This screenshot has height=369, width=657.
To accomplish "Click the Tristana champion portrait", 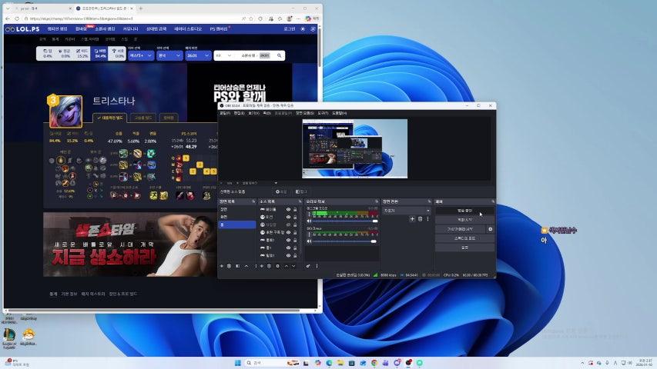I will point(66,111).
